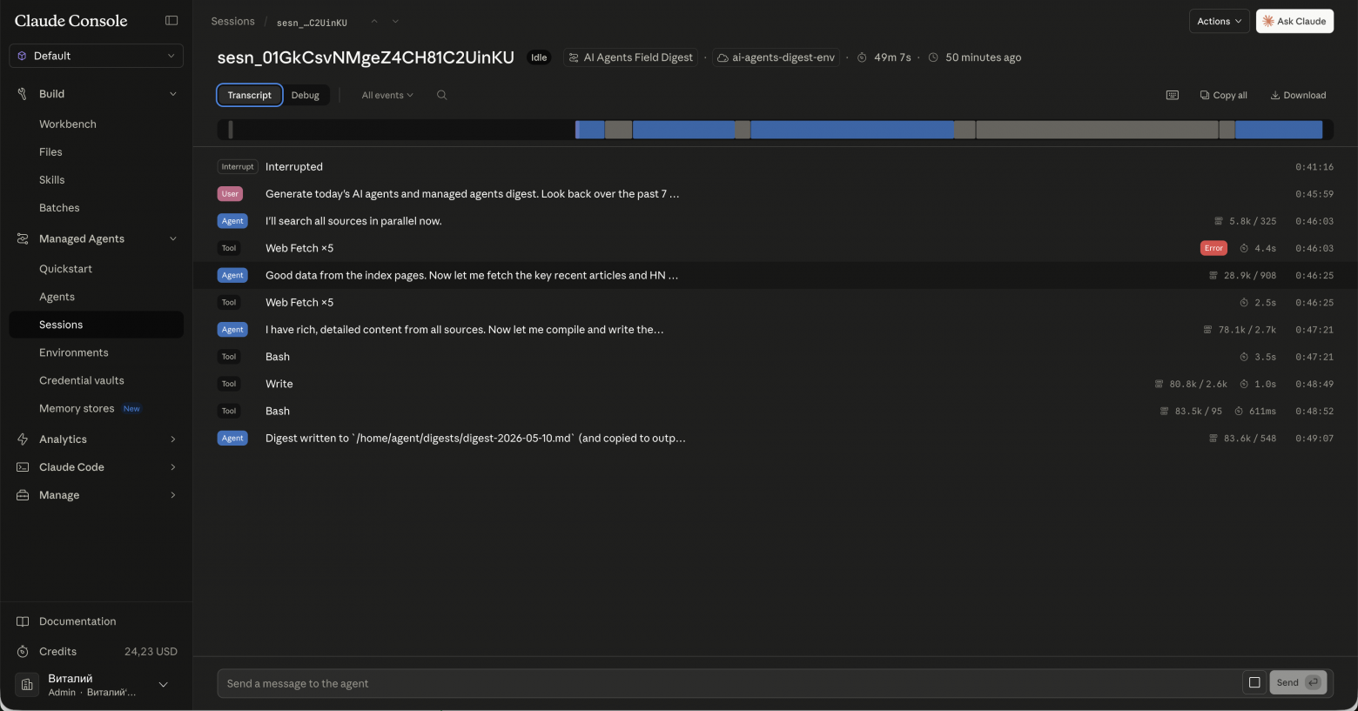1358x711 pixels.
Task: Go to Agents in the sidebar
Action: [57, 297]
